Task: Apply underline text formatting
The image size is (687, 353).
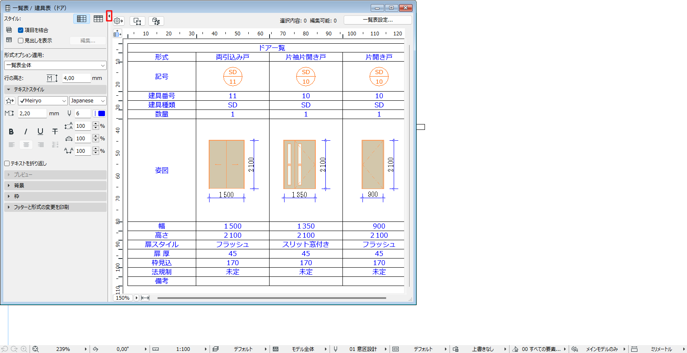Action: point(40,132)
